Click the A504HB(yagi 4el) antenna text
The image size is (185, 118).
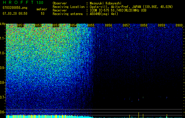pos(104,14)
